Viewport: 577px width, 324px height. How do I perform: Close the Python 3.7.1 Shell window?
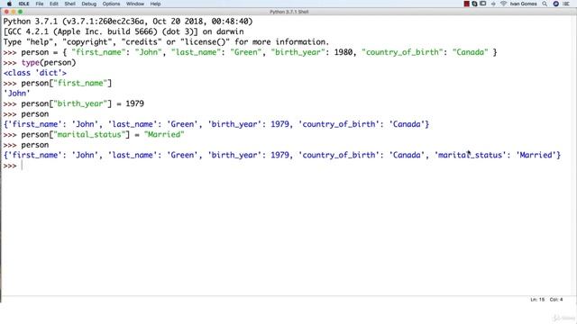tap(6, 12)
